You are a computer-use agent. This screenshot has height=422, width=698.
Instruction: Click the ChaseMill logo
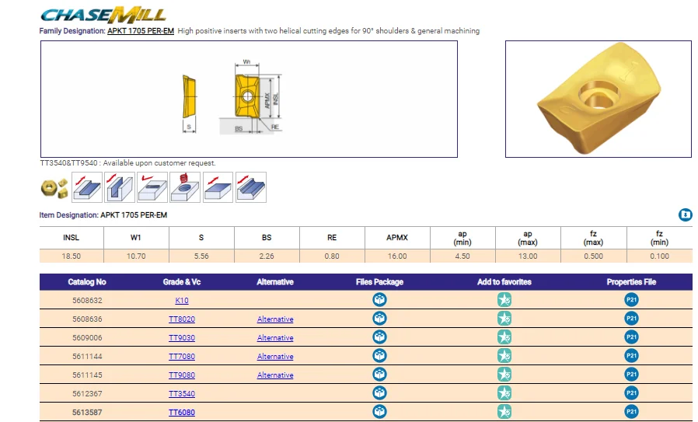pos(103,15)
